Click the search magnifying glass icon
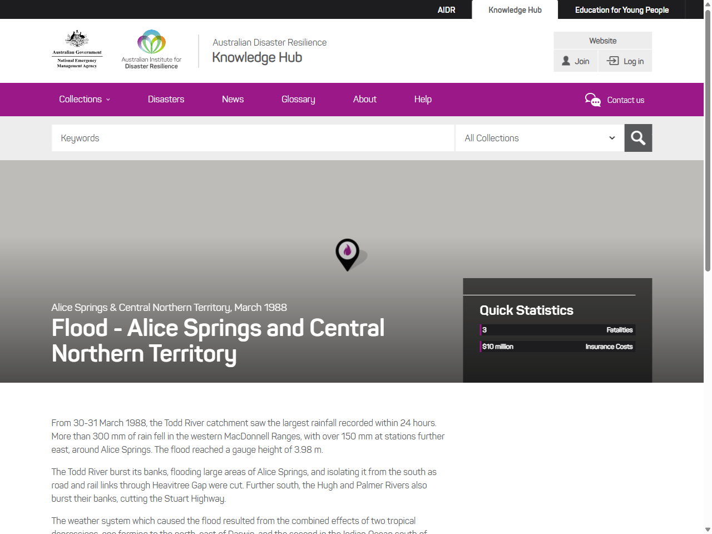 click(x=637, y=137)
